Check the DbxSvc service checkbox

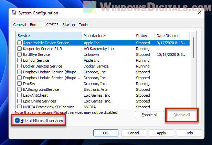20,84
